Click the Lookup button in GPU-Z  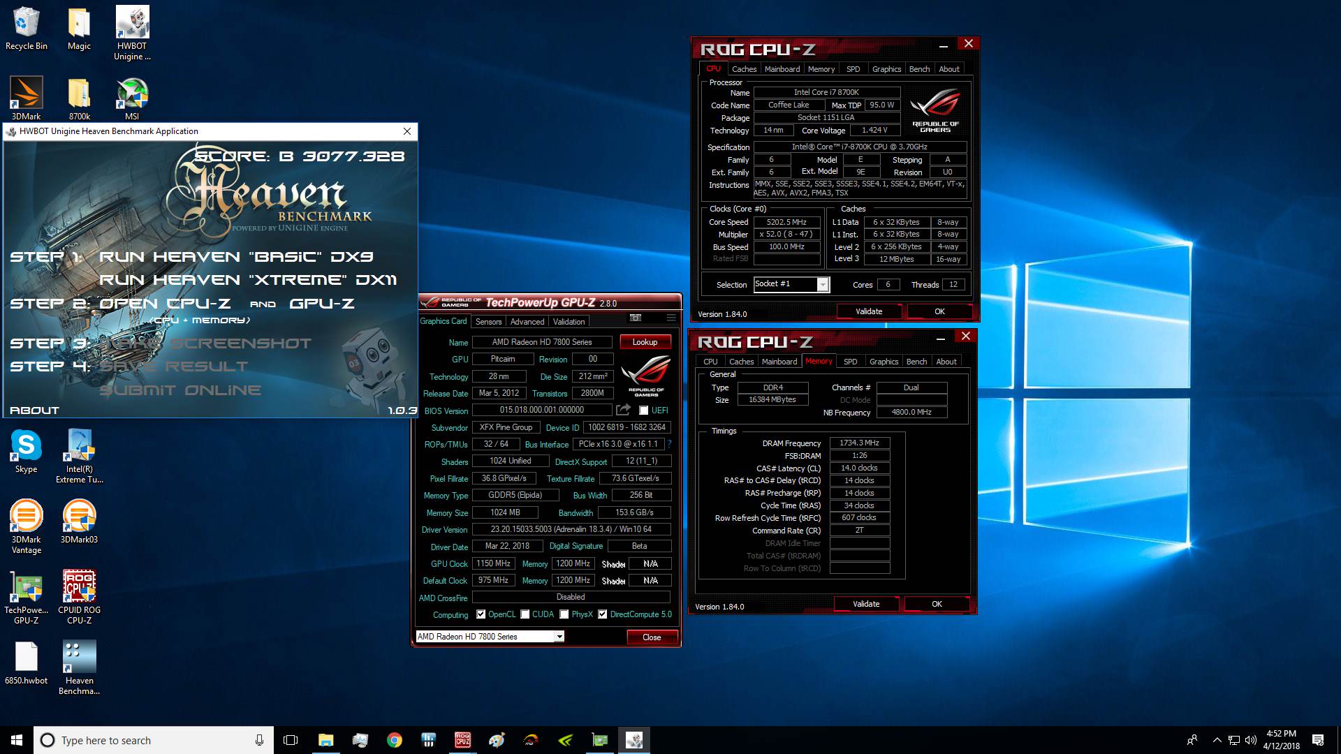(x=645, y=342)
